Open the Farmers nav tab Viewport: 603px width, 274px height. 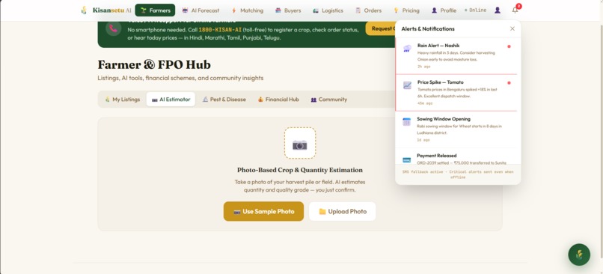(155, 10)
